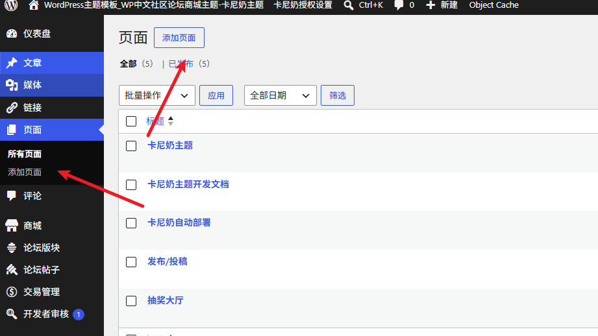Open 交易管理 menu item
598x336 pixels.
coord(52,292)
